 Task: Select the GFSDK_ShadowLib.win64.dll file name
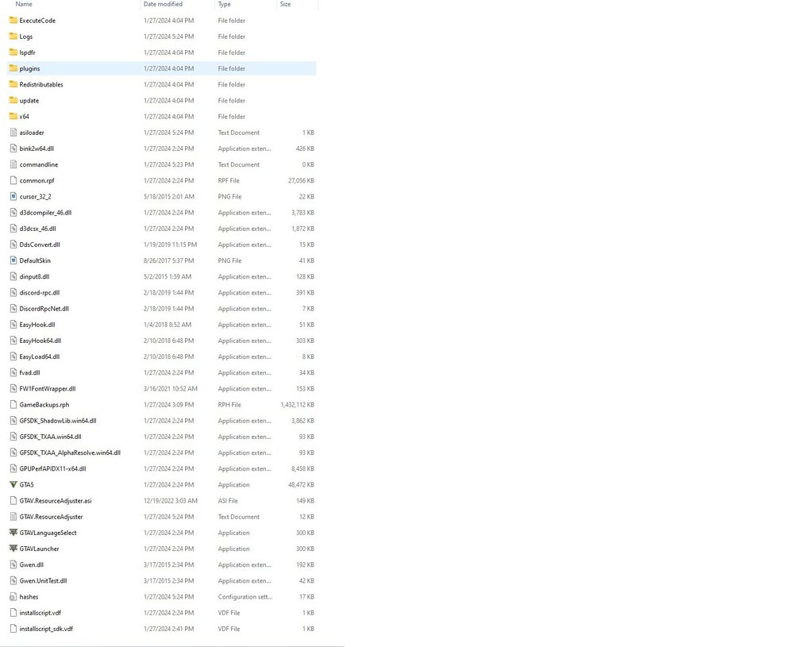pyautogui.click(x=58, y=421)
